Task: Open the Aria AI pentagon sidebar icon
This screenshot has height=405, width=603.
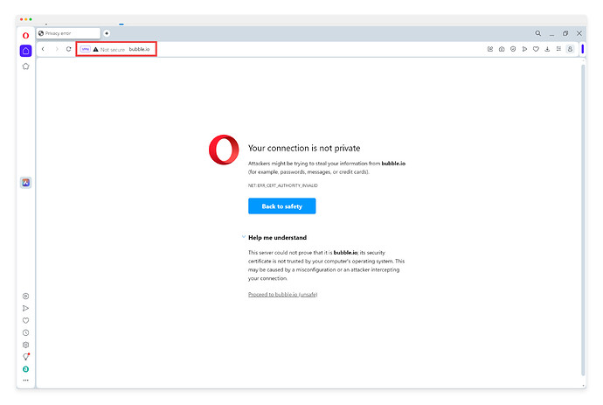Action: tap(25, 66)
